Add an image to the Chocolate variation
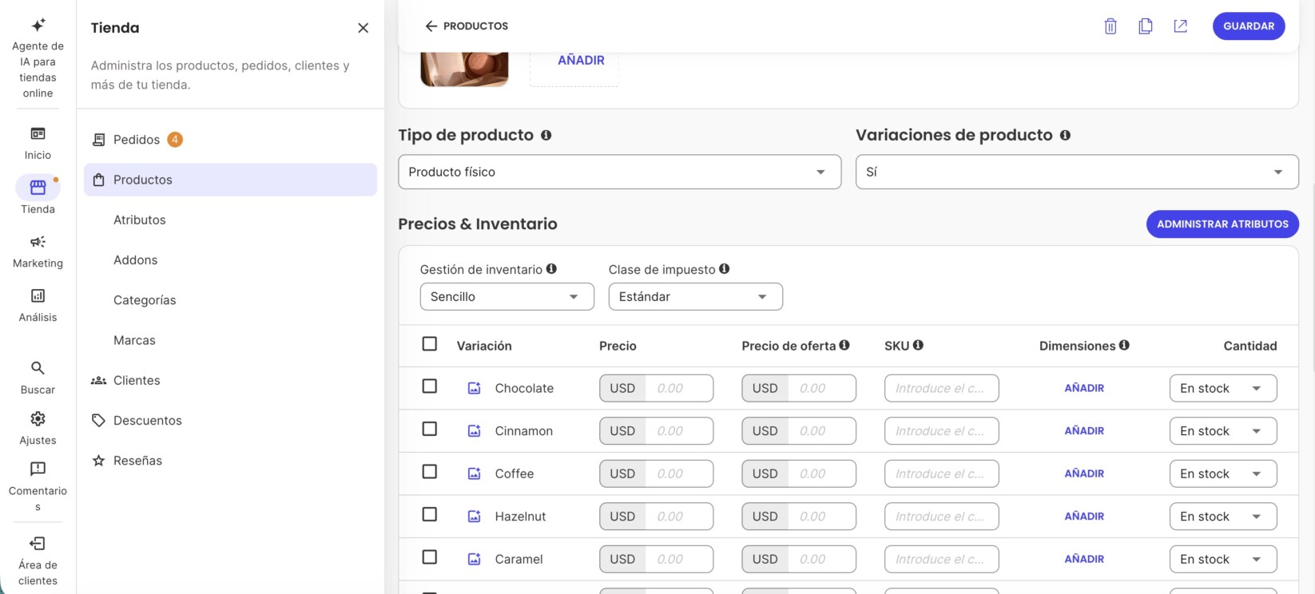Image resolution: width=1315 pixels, height=594 pixels. coord(474,388)
